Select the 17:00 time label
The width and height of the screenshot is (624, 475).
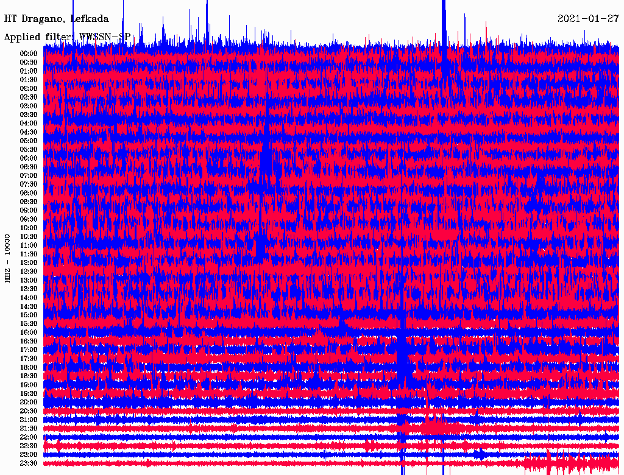(x=29, y=350)
